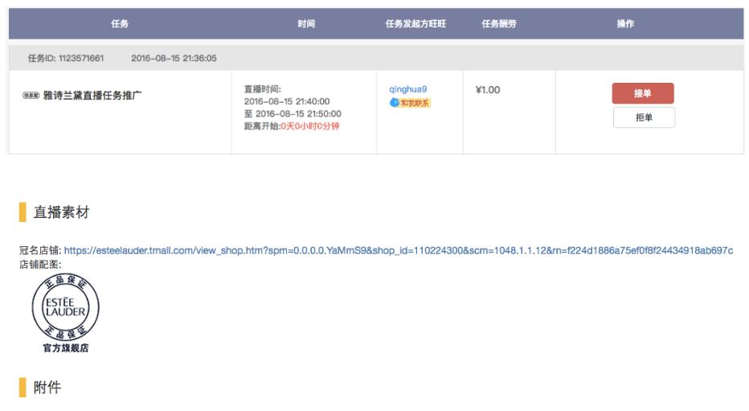Click the 附件 section heading
Viewport: 749px width, 411px height.
coord(47,388)
